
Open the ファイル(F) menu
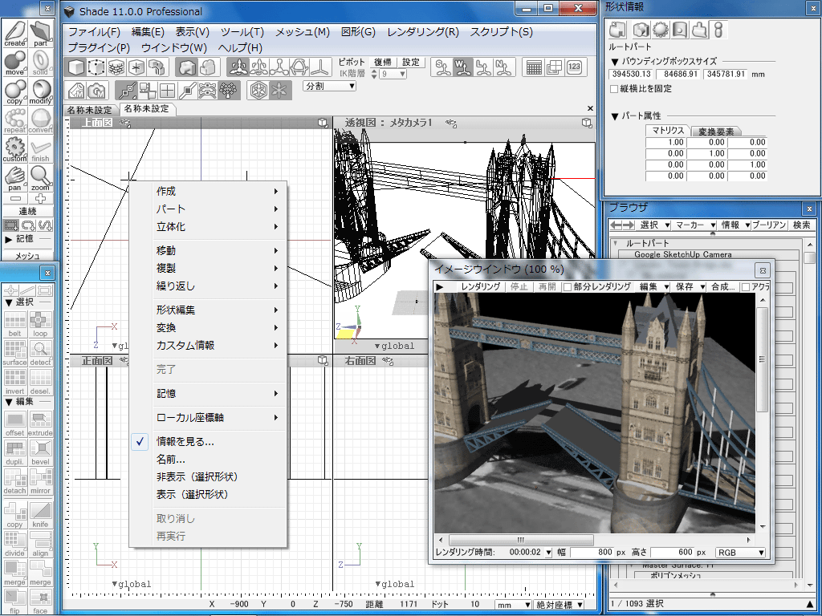pos(95,32)
